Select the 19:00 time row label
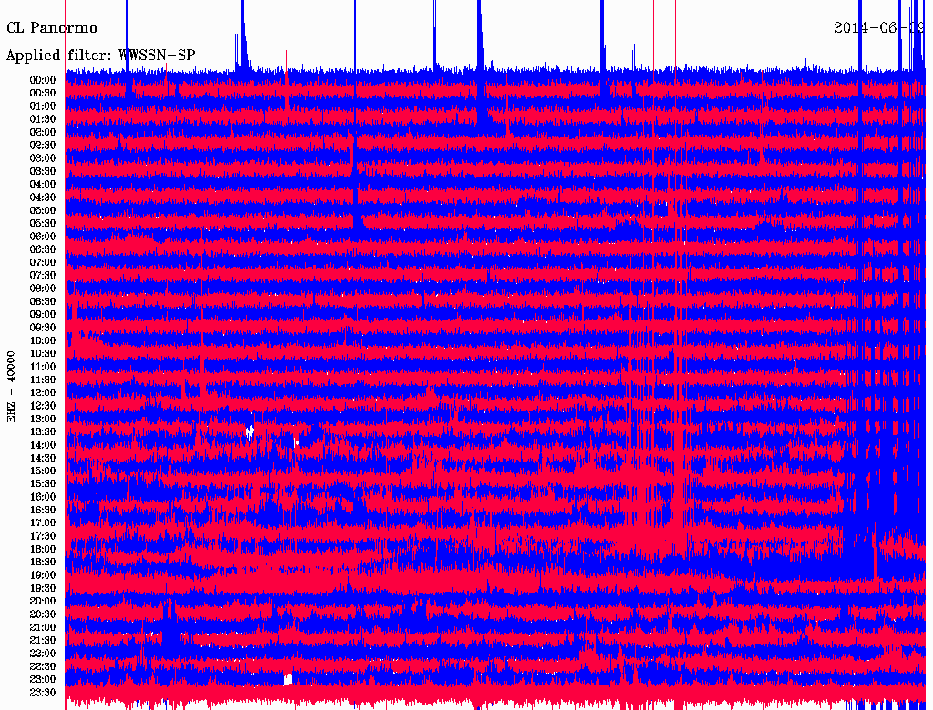Screen dimensions: 933x710 (43, 575)
